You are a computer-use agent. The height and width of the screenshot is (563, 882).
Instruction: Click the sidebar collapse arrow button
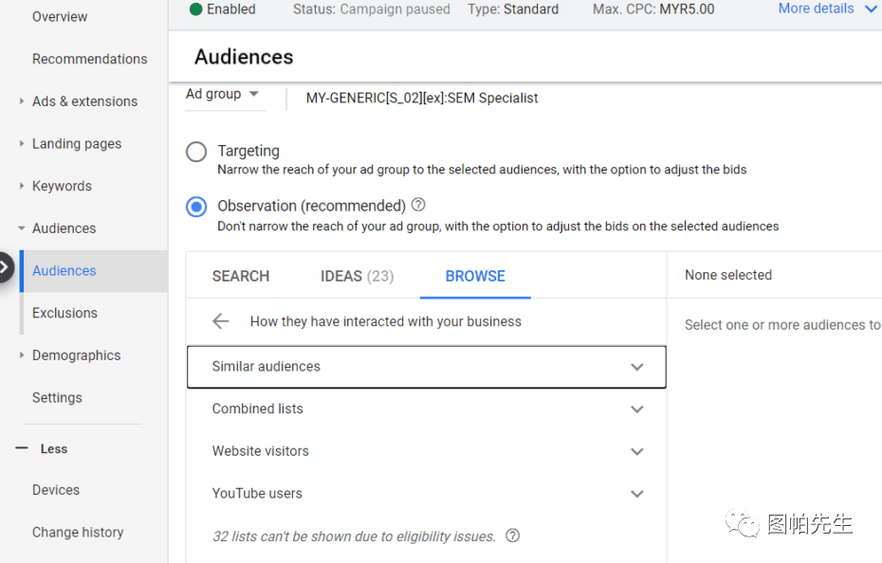tap(5, 268)
